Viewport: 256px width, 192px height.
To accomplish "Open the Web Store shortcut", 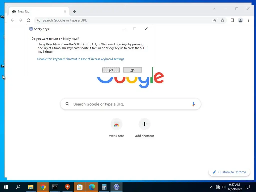I will click(x=116, y=128).
